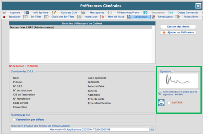
Task: Click the red dot icon on Standards tab
Action: (4, 17)
